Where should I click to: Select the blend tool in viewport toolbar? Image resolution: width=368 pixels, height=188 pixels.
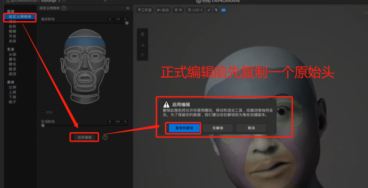[x=142, y=45]
